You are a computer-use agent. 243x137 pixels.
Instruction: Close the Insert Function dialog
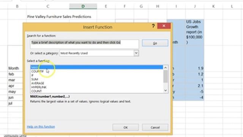164,26
